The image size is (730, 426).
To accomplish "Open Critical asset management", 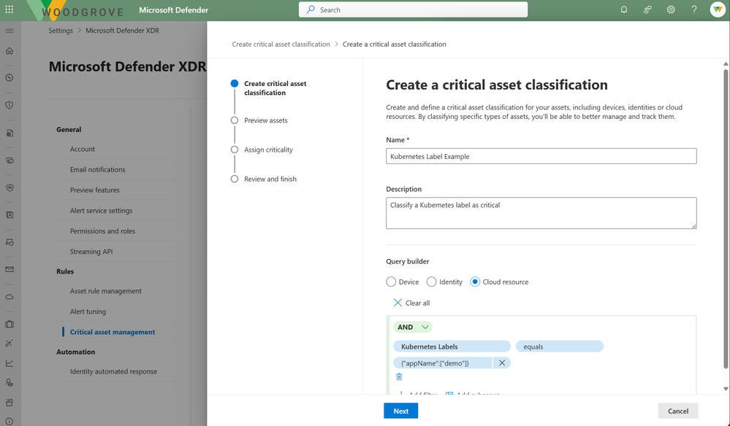I will click(x=113, y=332).
